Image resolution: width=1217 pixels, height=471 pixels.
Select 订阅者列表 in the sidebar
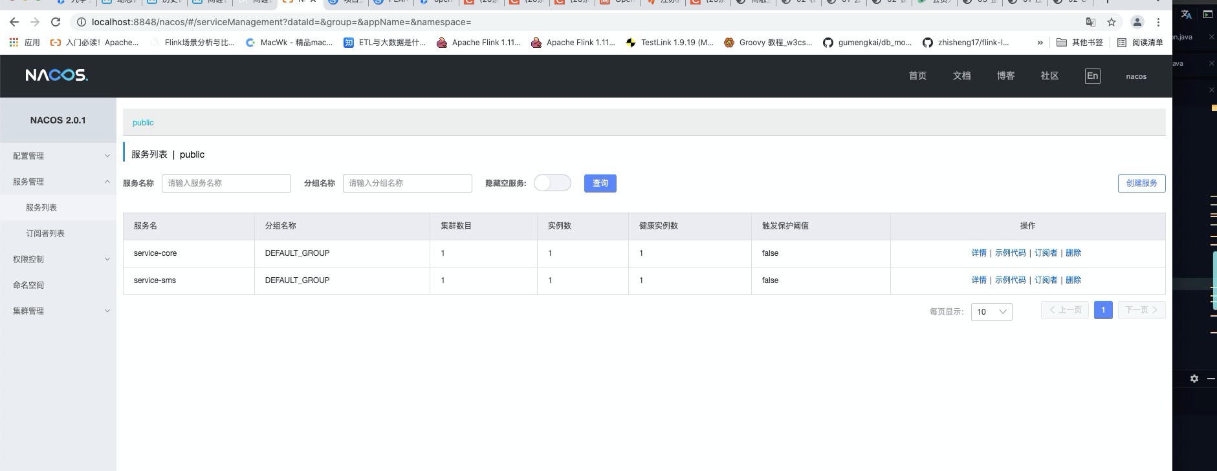tap(58, 233)
